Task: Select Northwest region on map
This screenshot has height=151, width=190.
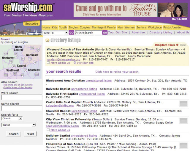Action: (x=8, y=58)
